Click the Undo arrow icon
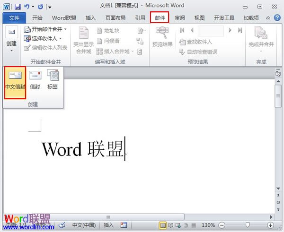This screenshot has width=284, height=232. (x=27, y=7)
